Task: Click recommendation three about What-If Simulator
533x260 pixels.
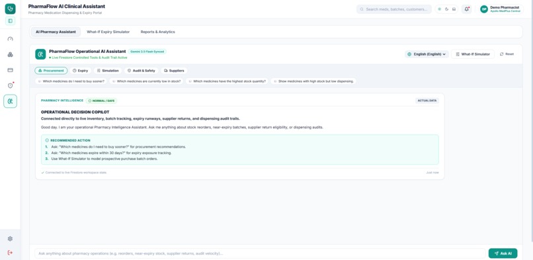Action: [x=101, y=159]
